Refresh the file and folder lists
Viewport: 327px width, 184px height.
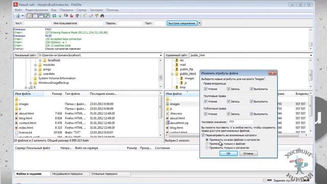54,16
